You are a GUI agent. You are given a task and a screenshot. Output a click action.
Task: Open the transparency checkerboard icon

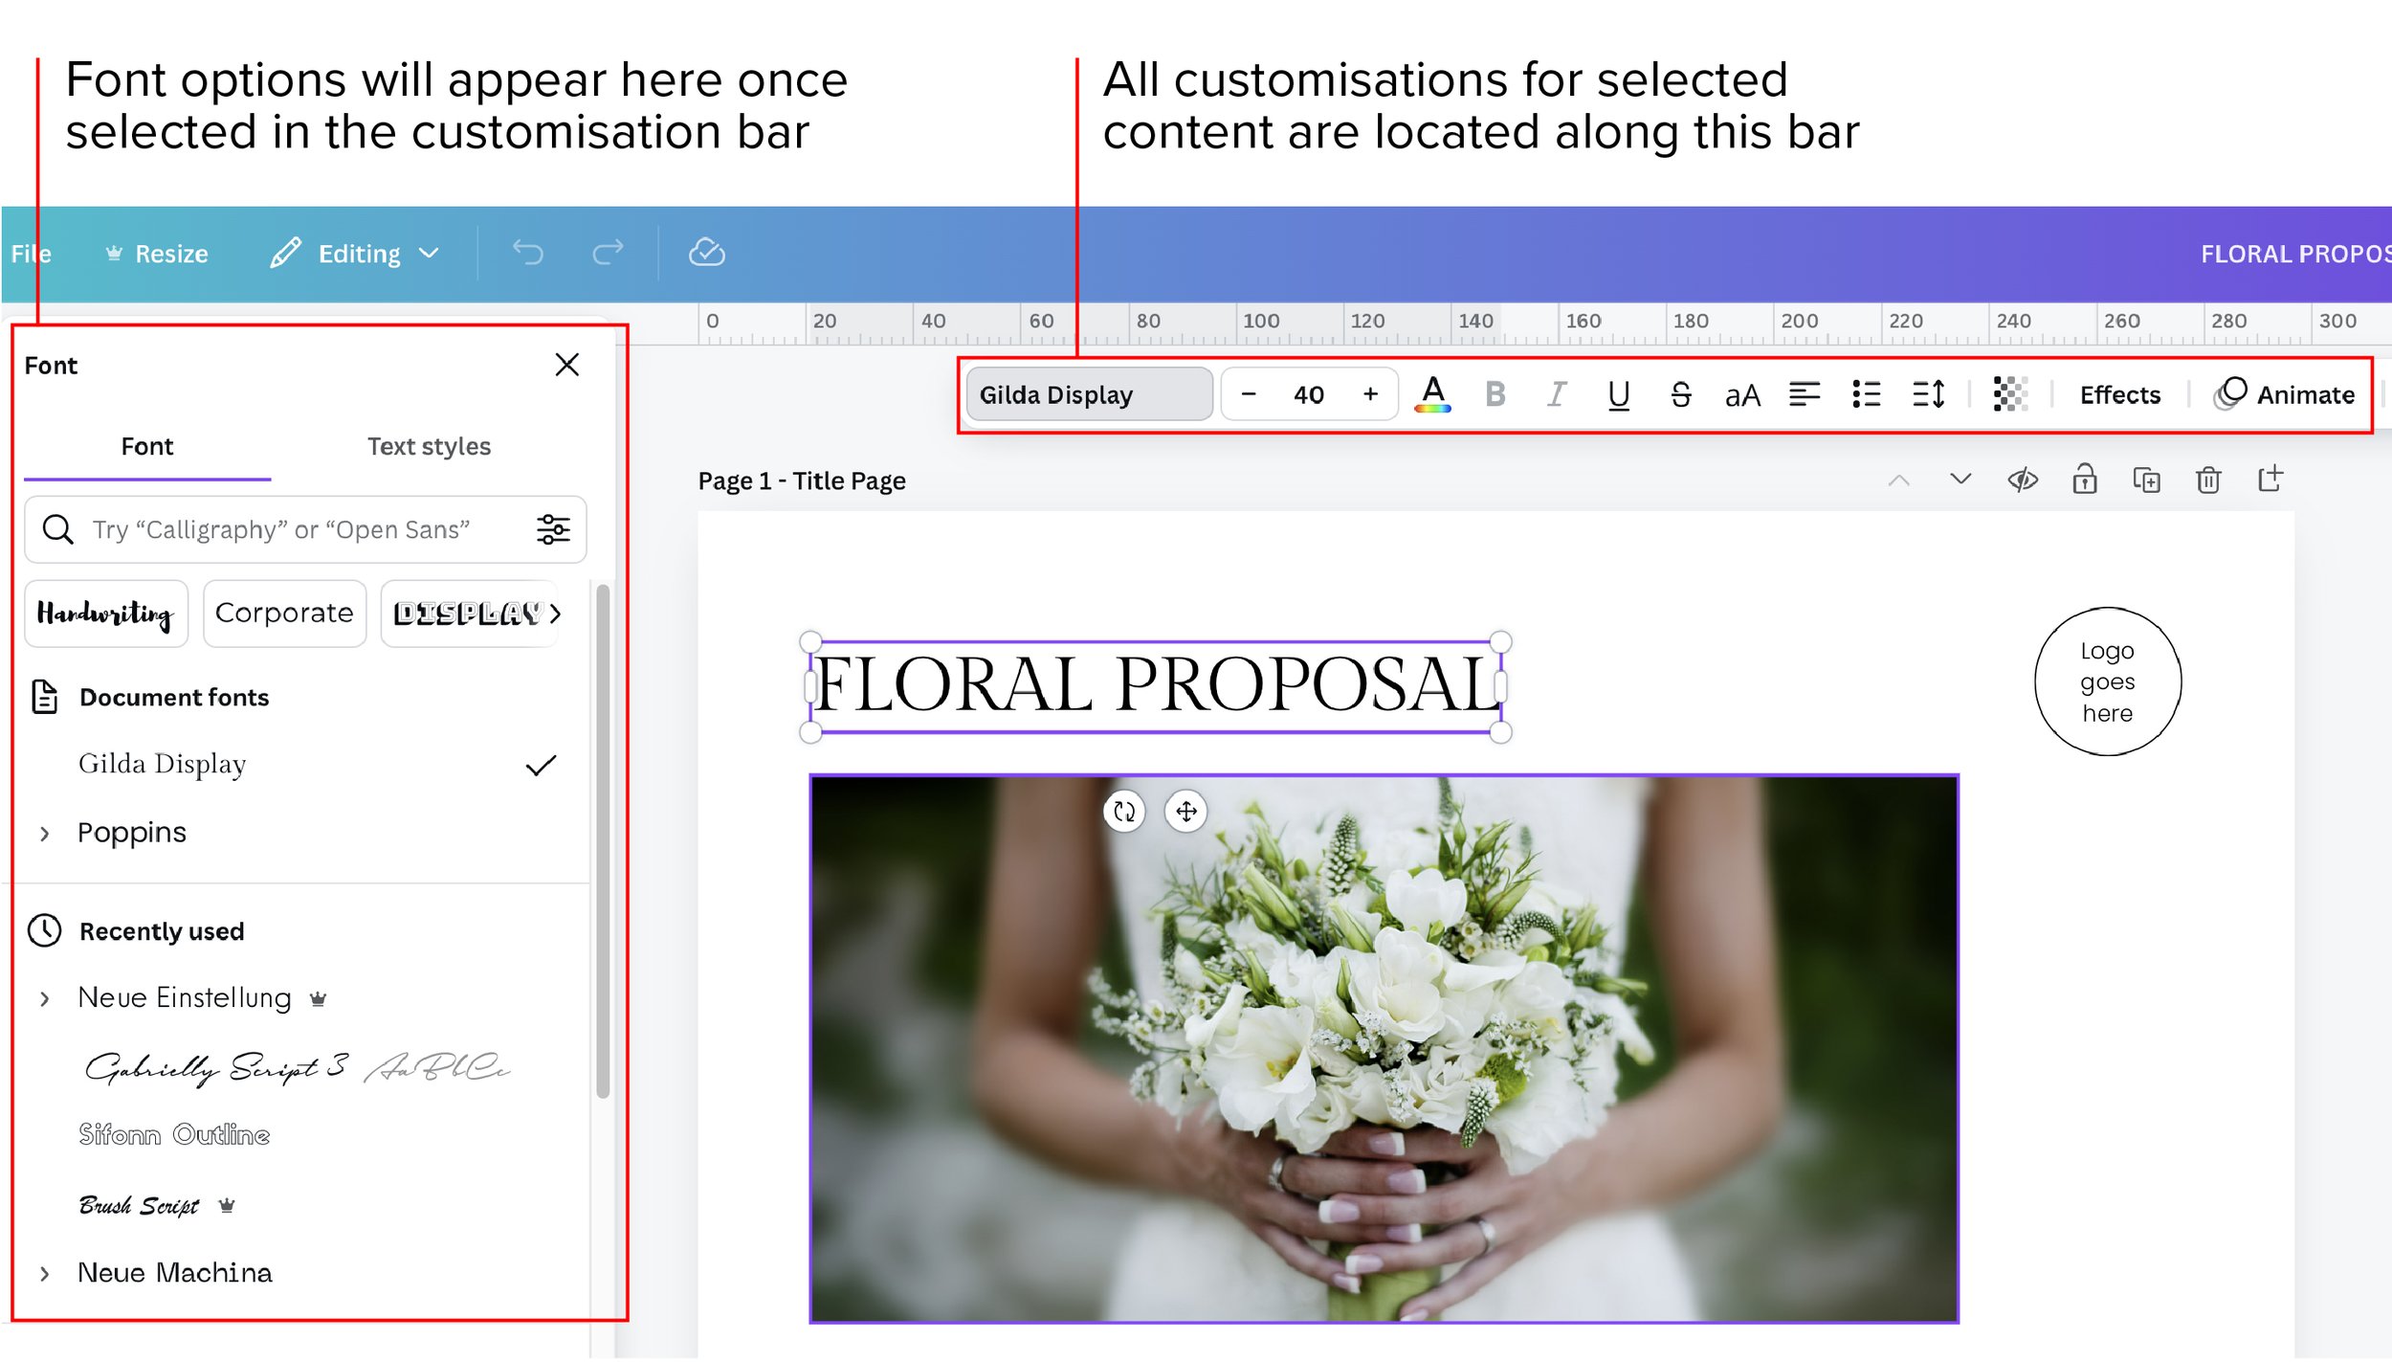(x=2009, y=394)
